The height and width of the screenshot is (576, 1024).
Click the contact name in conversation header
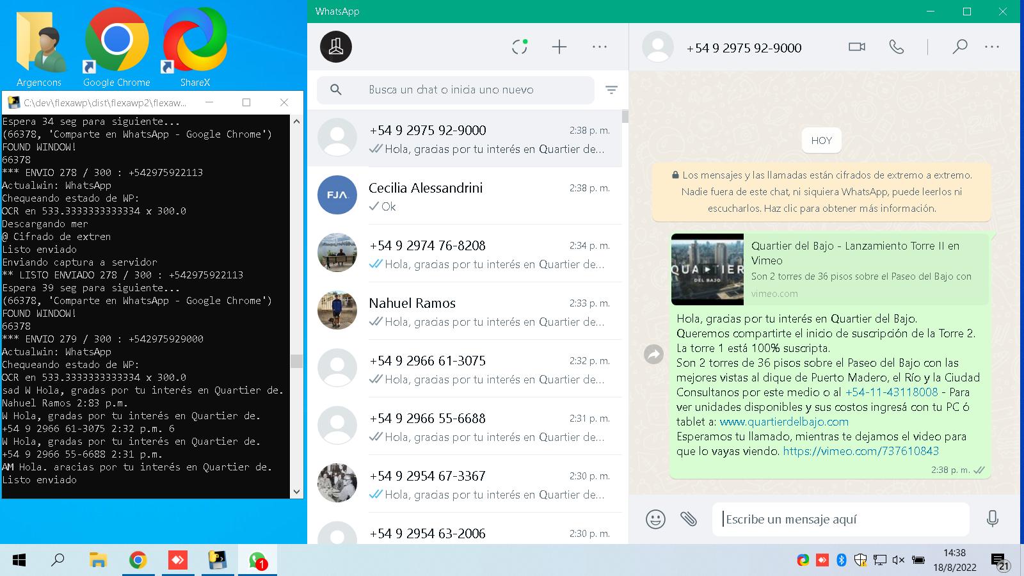pyautogui.click(x=744, y=48)
